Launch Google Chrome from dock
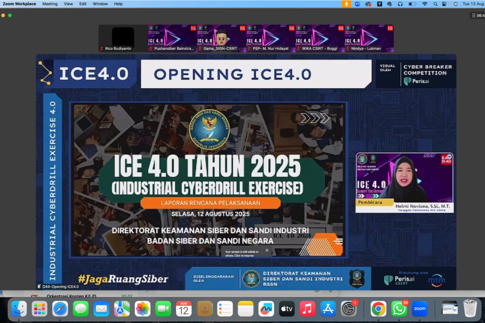Image resolution: width=485 pixels, height=323 pixels. tap(378, 309)
